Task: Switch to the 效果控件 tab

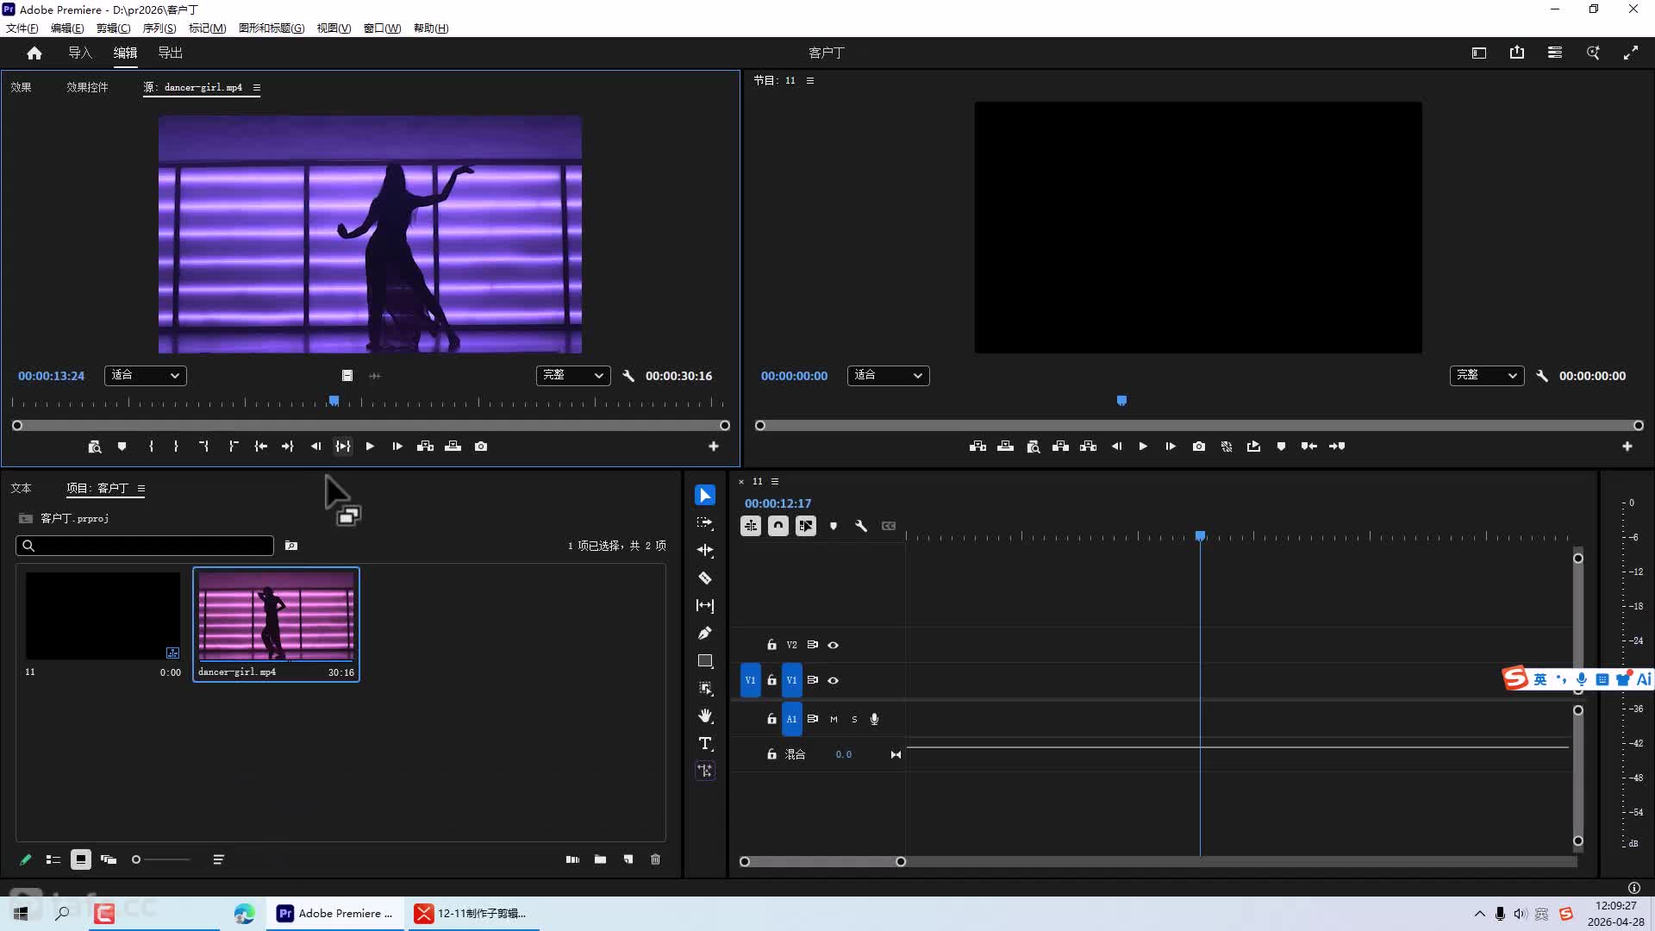Action: [x=88, y=87]
